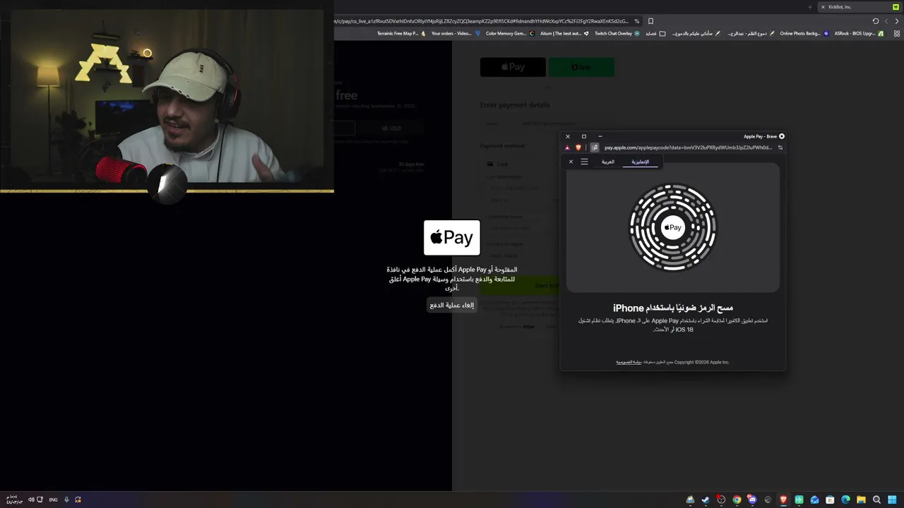Open OBS Studio from the taskbar

click(x=721, y=500)
